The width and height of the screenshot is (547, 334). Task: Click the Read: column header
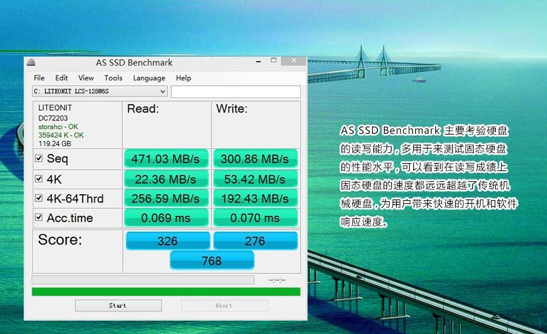tap(143, 109)
